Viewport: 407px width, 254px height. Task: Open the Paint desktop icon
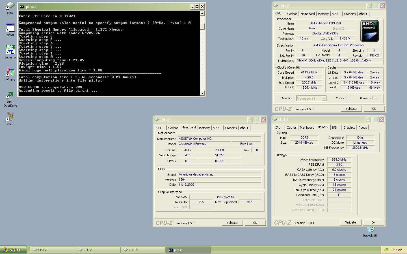(10, 119)
